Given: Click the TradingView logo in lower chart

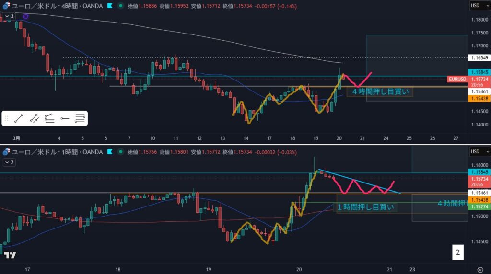Looking at the screenshot, I should tap(11, 255).
